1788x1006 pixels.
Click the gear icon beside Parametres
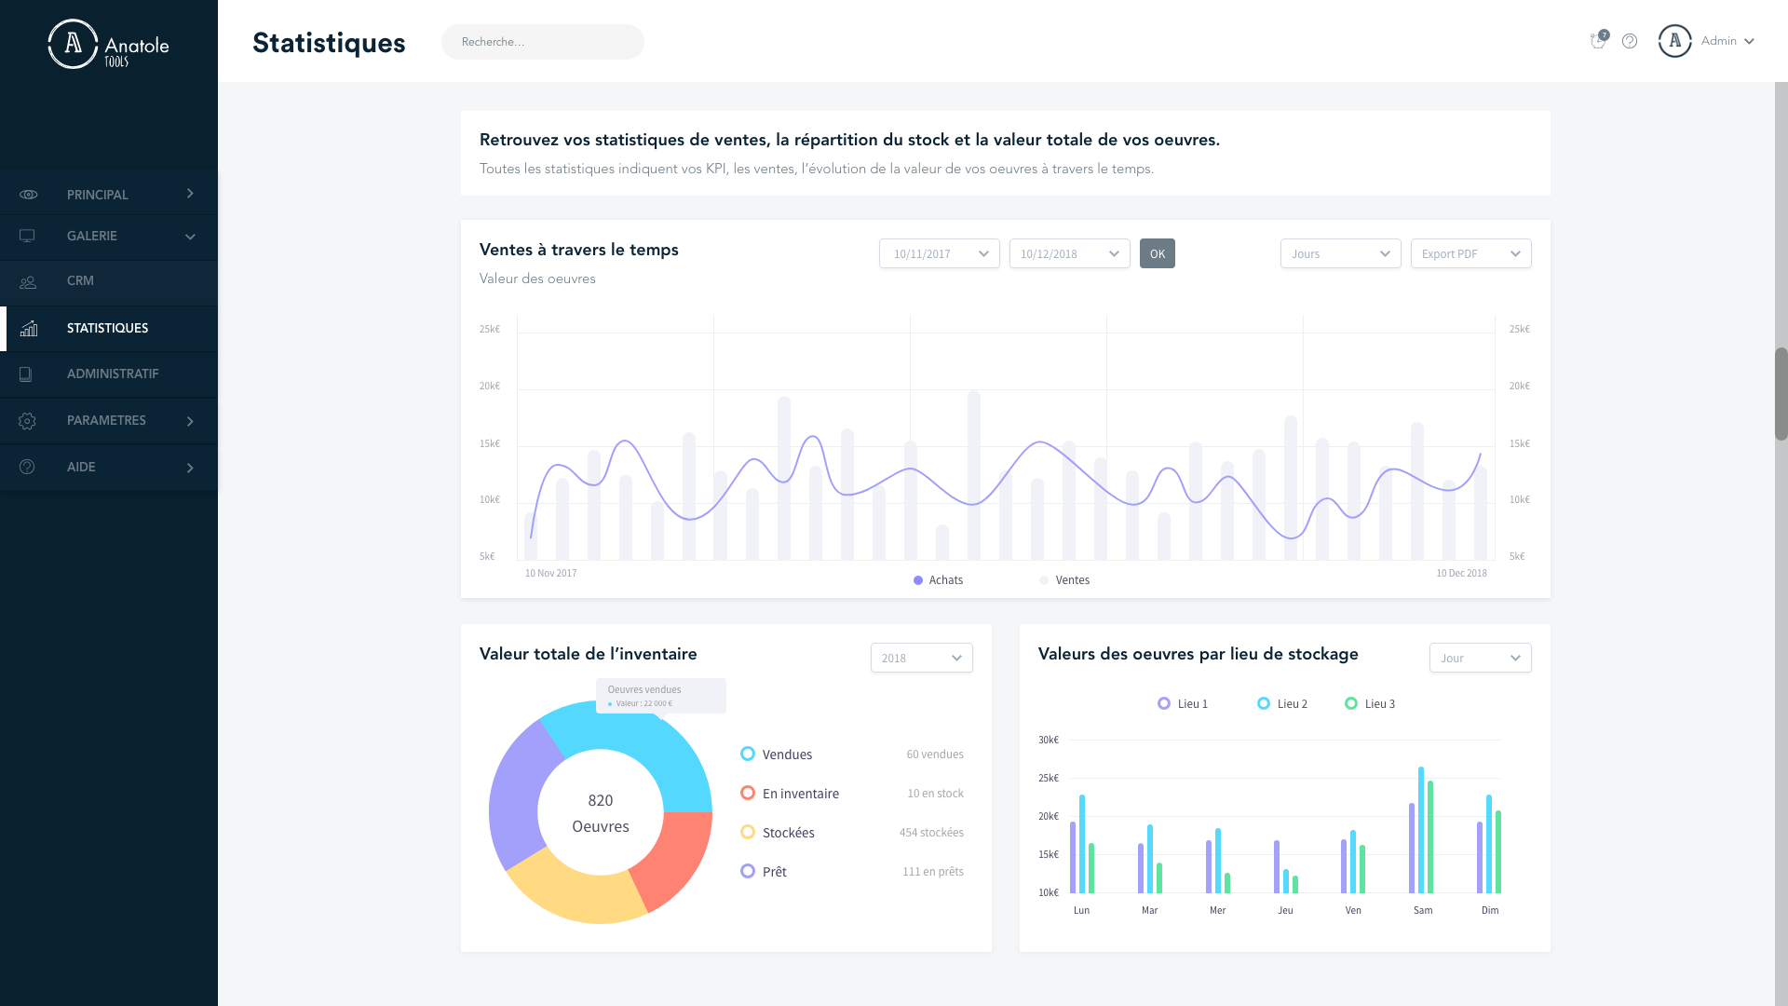[x=27, y=421]
